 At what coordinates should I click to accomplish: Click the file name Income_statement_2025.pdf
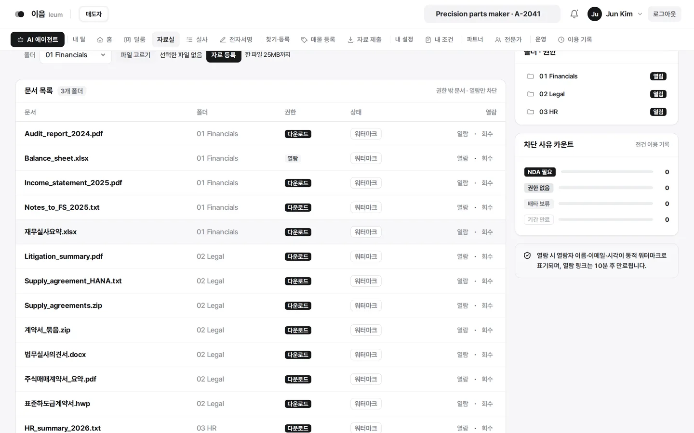coord(73,183)
